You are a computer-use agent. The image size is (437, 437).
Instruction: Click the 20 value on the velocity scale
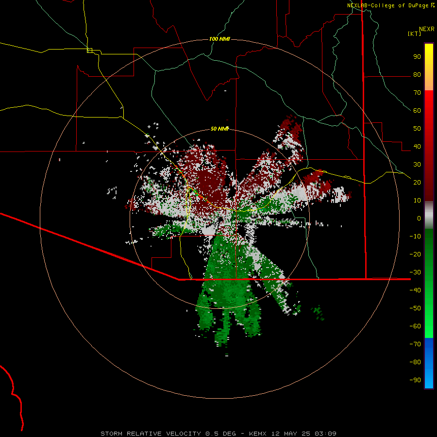click(x=417, y=183)
